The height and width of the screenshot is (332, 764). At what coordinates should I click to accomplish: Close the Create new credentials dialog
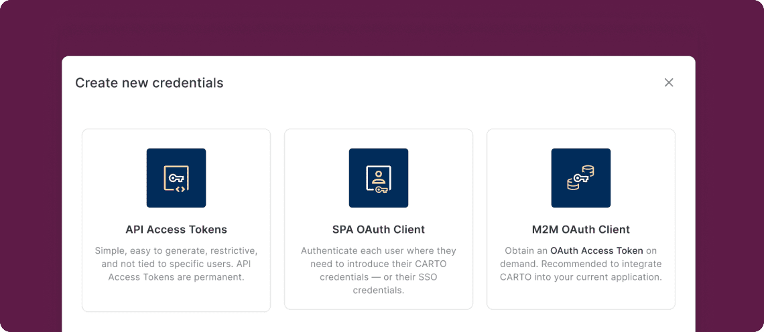tap(669, 82)
